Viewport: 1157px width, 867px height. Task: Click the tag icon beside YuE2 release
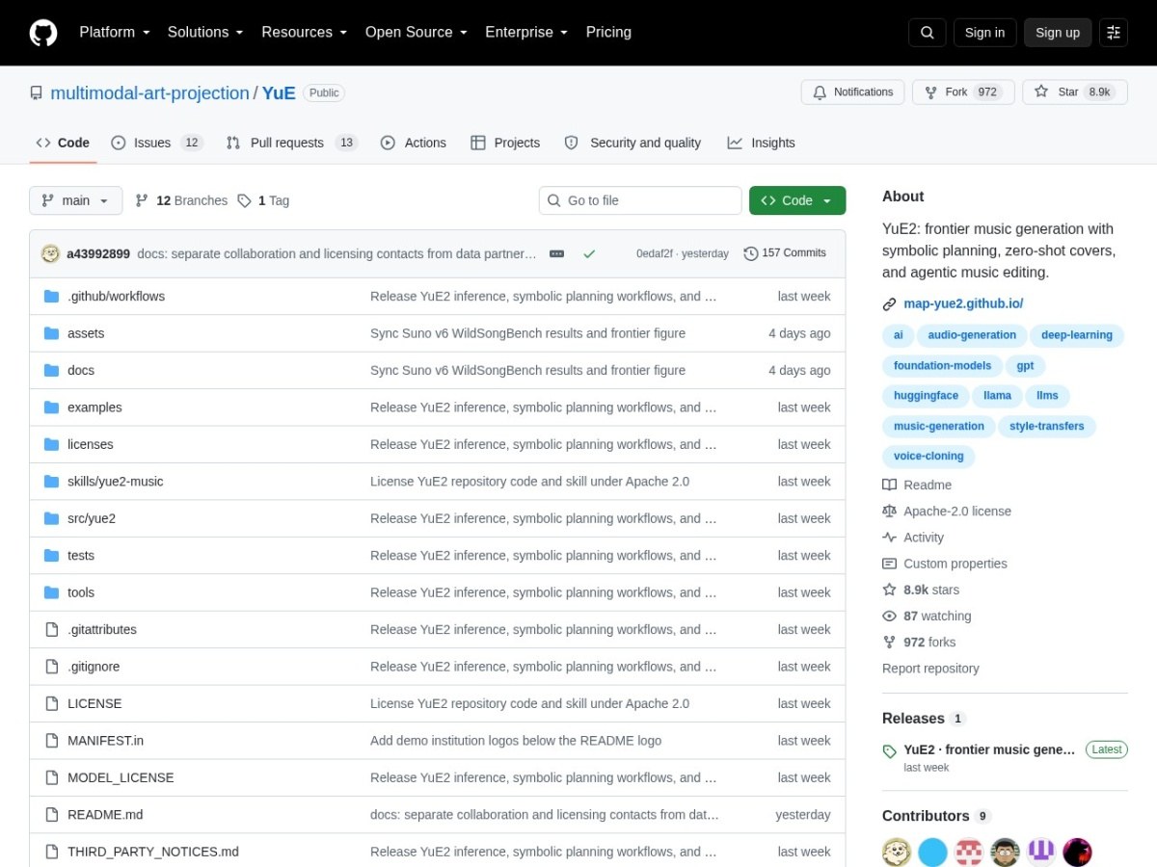click(889, 751)
